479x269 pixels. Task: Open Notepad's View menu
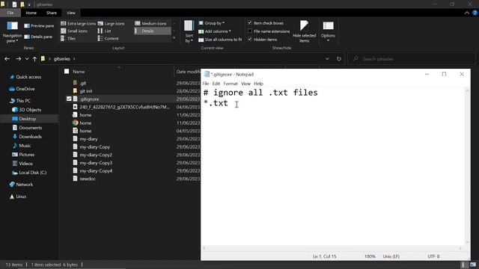[245, 84]
